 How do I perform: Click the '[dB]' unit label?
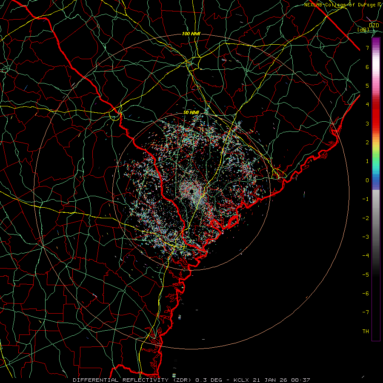[x=363, y=30]
